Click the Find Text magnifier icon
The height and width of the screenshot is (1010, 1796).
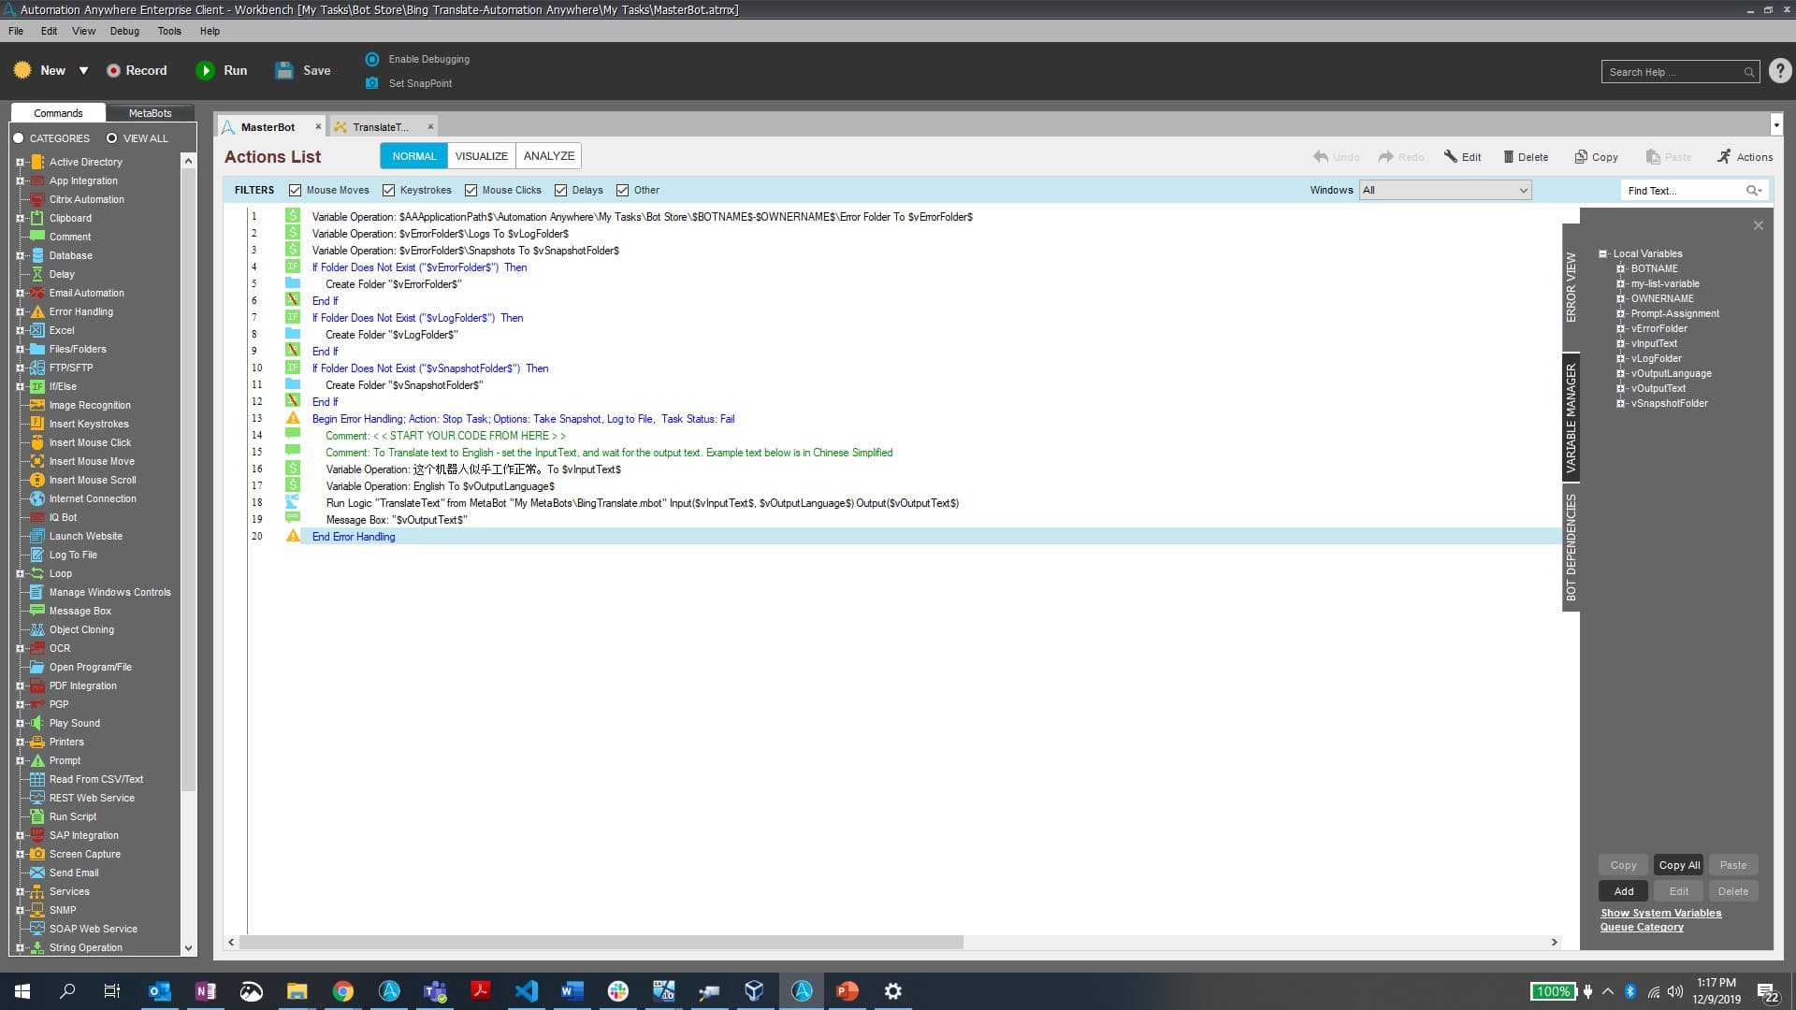pyautogui.click(x=1753, y=191)
